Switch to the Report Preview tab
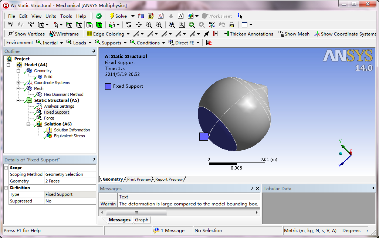Viewport: 379px width, 238px height. tap(169, 179)
